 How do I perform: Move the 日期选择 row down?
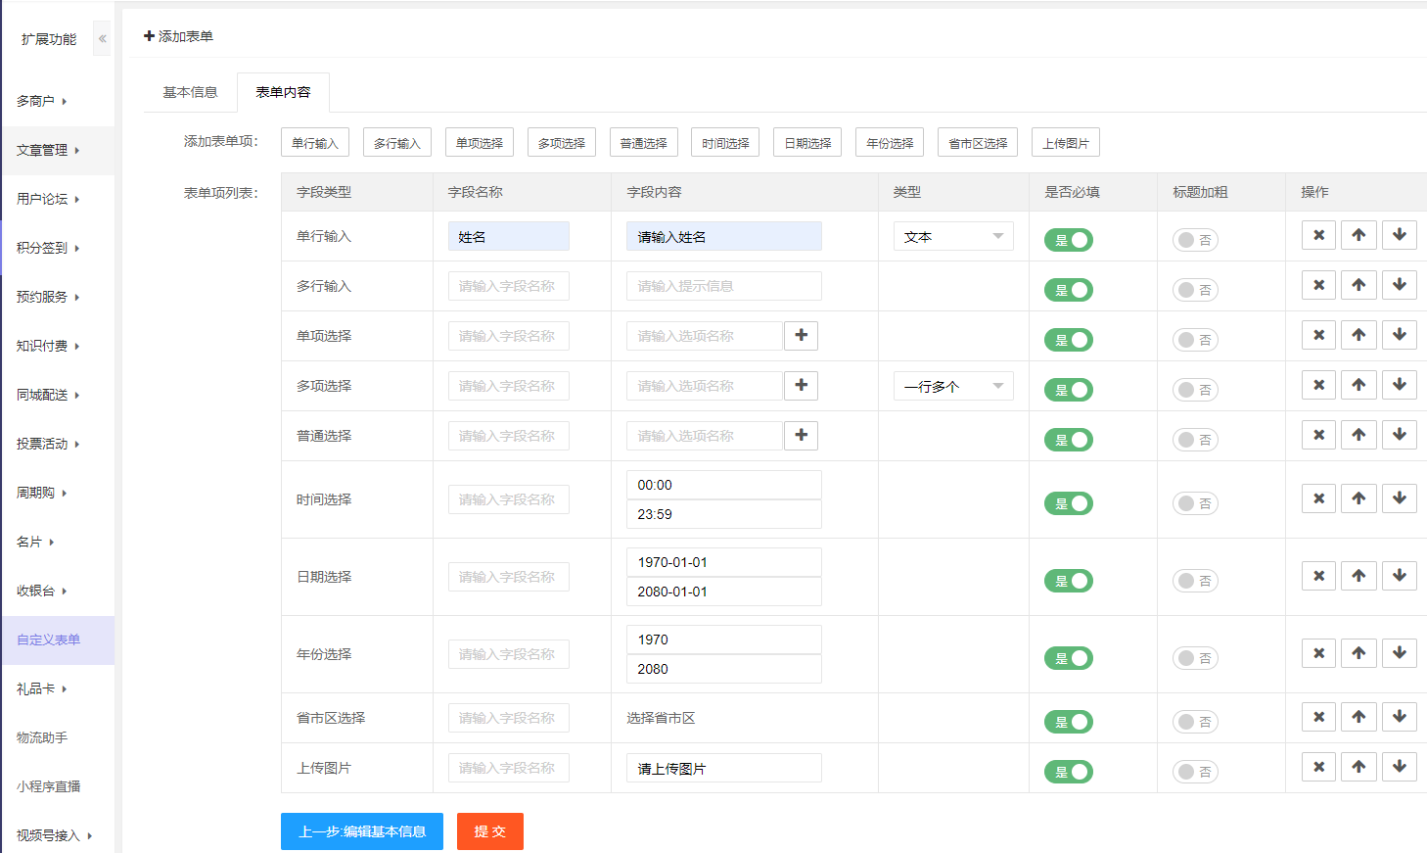point(1399,576)
